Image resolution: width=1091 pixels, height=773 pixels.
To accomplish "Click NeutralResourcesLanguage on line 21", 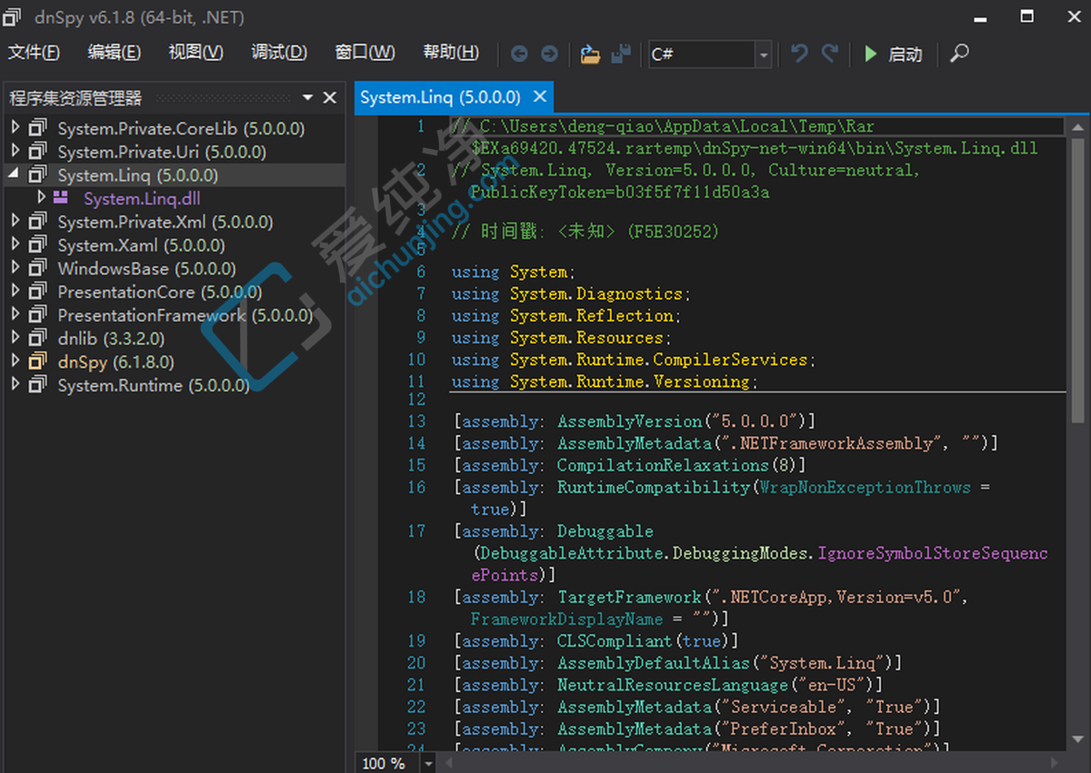I will tap(672, 685).
